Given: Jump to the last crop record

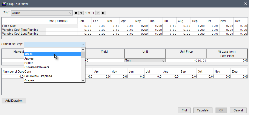Looking at the screenshot, I should 103,13.
